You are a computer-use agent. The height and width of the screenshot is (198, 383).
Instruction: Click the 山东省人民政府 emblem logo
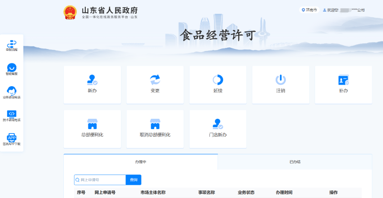(x=70, y=12)
